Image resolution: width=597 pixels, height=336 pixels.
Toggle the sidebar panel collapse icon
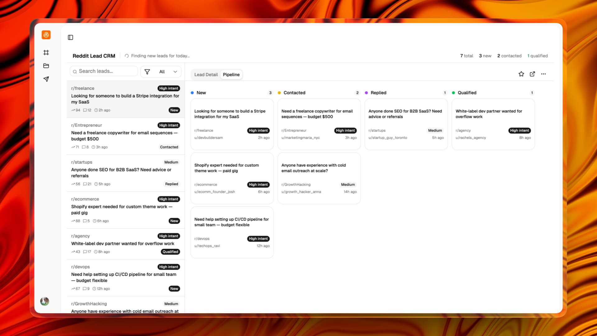point(71,37)
